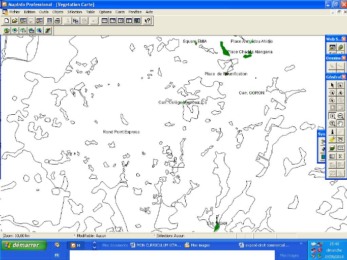347x260 pixels.
Task: Close the Dessins tool palette
Action: (x=343, y=58)
